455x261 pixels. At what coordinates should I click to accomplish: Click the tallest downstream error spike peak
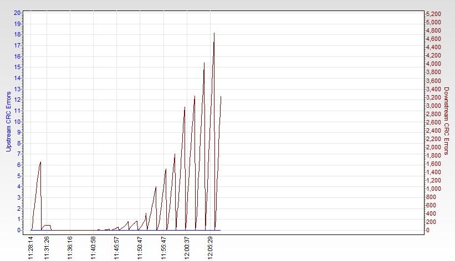pos(214,33)
